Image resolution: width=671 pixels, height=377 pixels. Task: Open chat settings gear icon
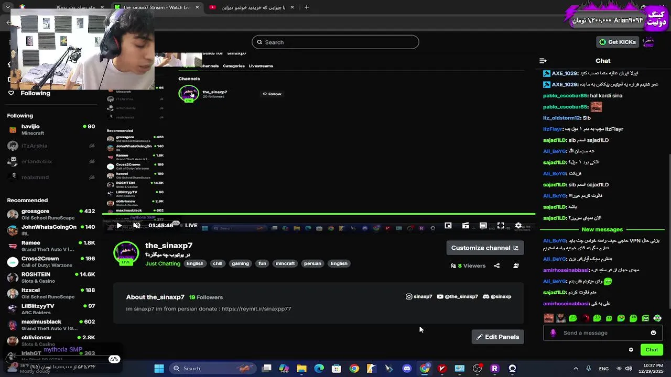click(631, 350)
